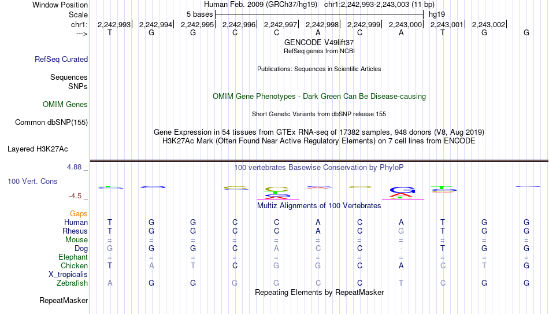Screen dimensions: 549x314
Task: Click the Dog species label
Action: (x=81, y=249)
